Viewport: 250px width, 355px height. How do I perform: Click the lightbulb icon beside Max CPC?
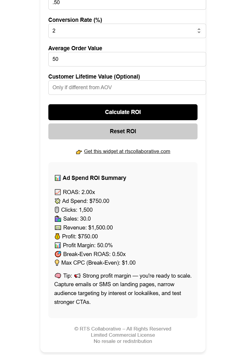(57, 263)
